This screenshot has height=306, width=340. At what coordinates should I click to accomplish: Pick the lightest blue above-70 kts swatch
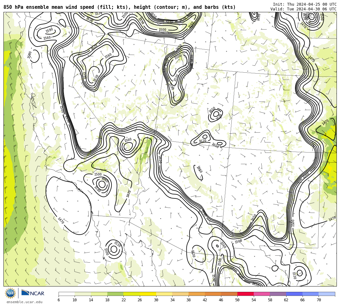click(x=327, y=294)
